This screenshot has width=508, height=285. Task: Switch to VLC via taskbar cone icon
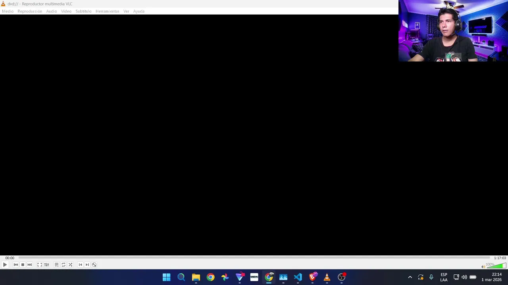tap(327, 277)
